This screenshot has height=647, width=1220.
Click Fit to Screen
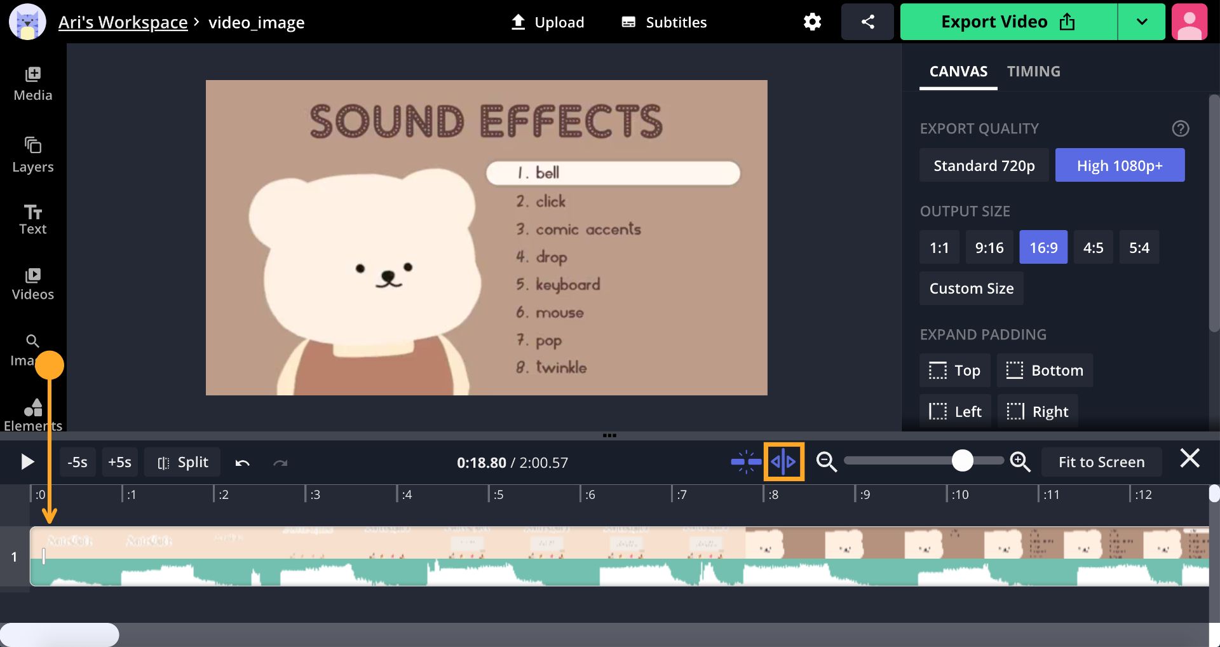[x=1101, y=462]
